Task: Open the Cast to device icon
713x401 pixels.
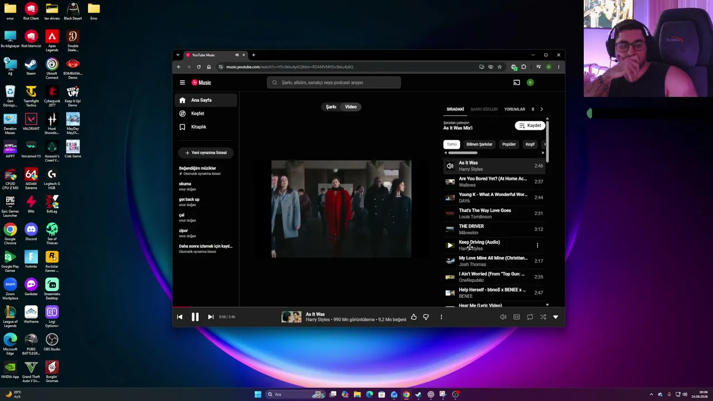Action: 516,82
